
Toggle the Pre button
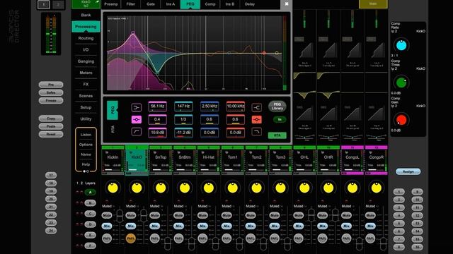51,85
